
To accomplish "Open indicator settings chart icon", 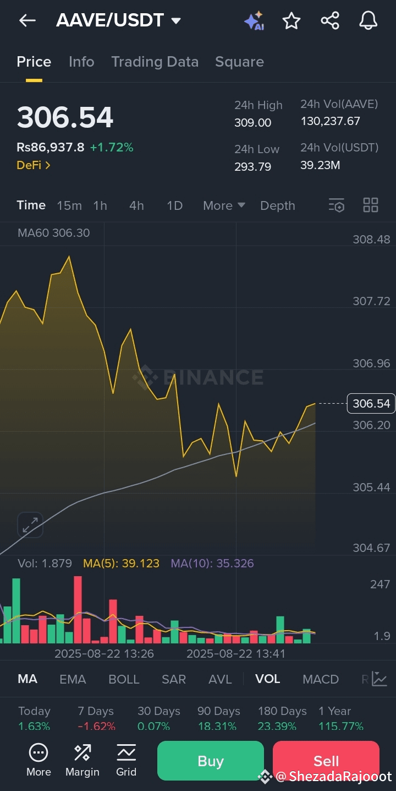I will click(x=380, y=679).
